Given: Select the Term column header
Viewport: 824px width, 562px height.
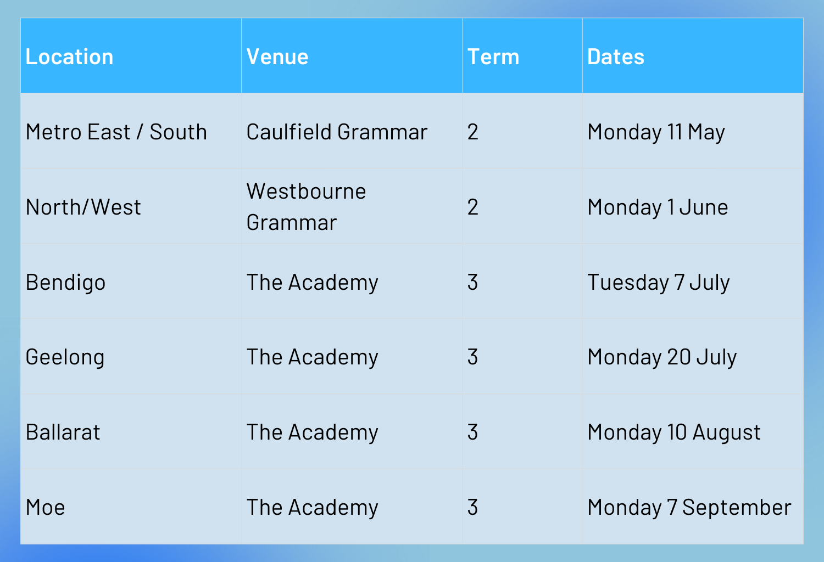Looking at the screenshot, I should (x=493, y=57).
